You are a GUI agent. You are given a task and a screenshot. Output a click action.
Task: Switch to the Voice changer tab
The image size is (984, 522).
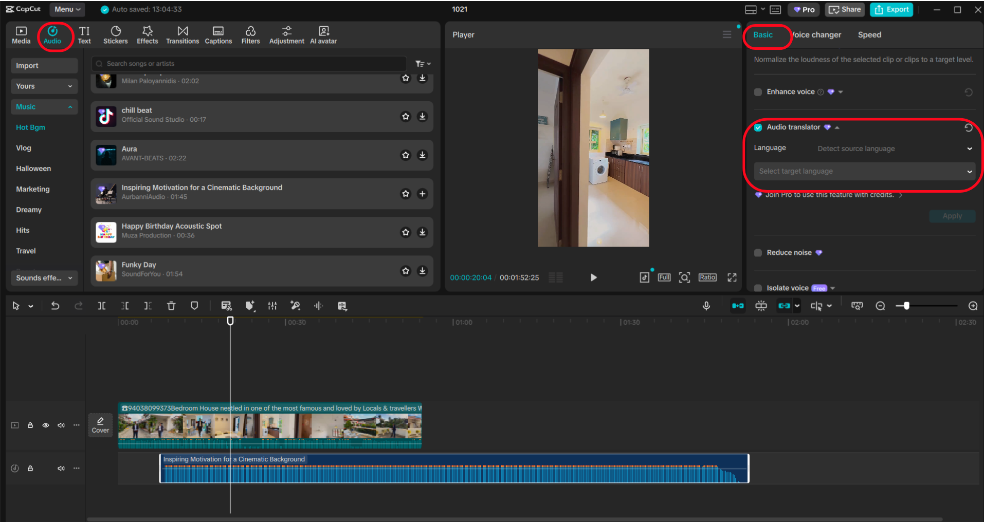pyautogui.click(x=816, y=34)
